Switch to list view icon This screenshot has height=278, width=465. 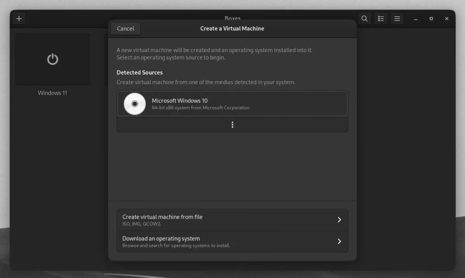[381, 19]
